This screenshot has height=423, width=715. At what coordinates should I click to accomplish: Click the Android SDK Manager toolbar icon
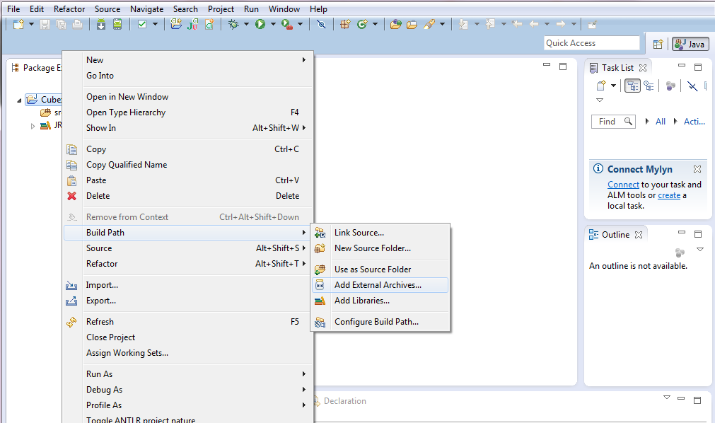[101, 24]
